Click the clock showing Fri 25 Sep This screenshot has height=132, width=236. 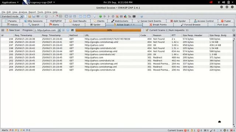pos(118,3)
